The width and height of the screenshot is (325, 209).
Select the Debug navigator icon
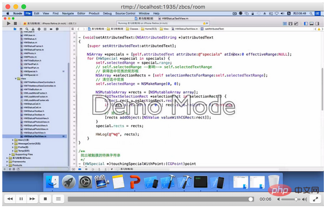tap(45, 29)
